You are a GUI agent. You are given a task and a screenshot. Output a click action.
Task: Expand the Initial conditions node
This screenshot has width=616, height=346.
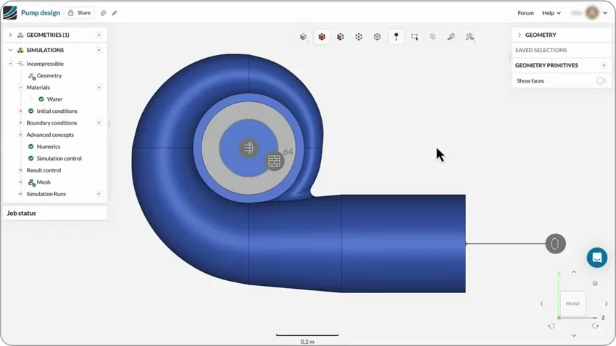coord(20,111)
